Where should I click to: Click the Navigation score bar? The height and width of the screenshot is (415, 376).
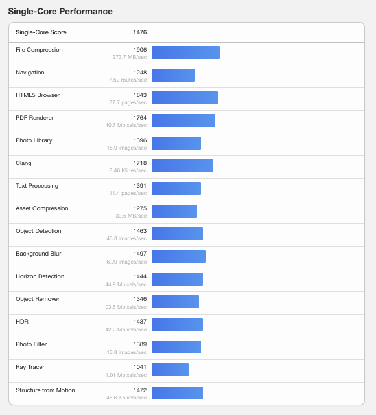[173, 75]
